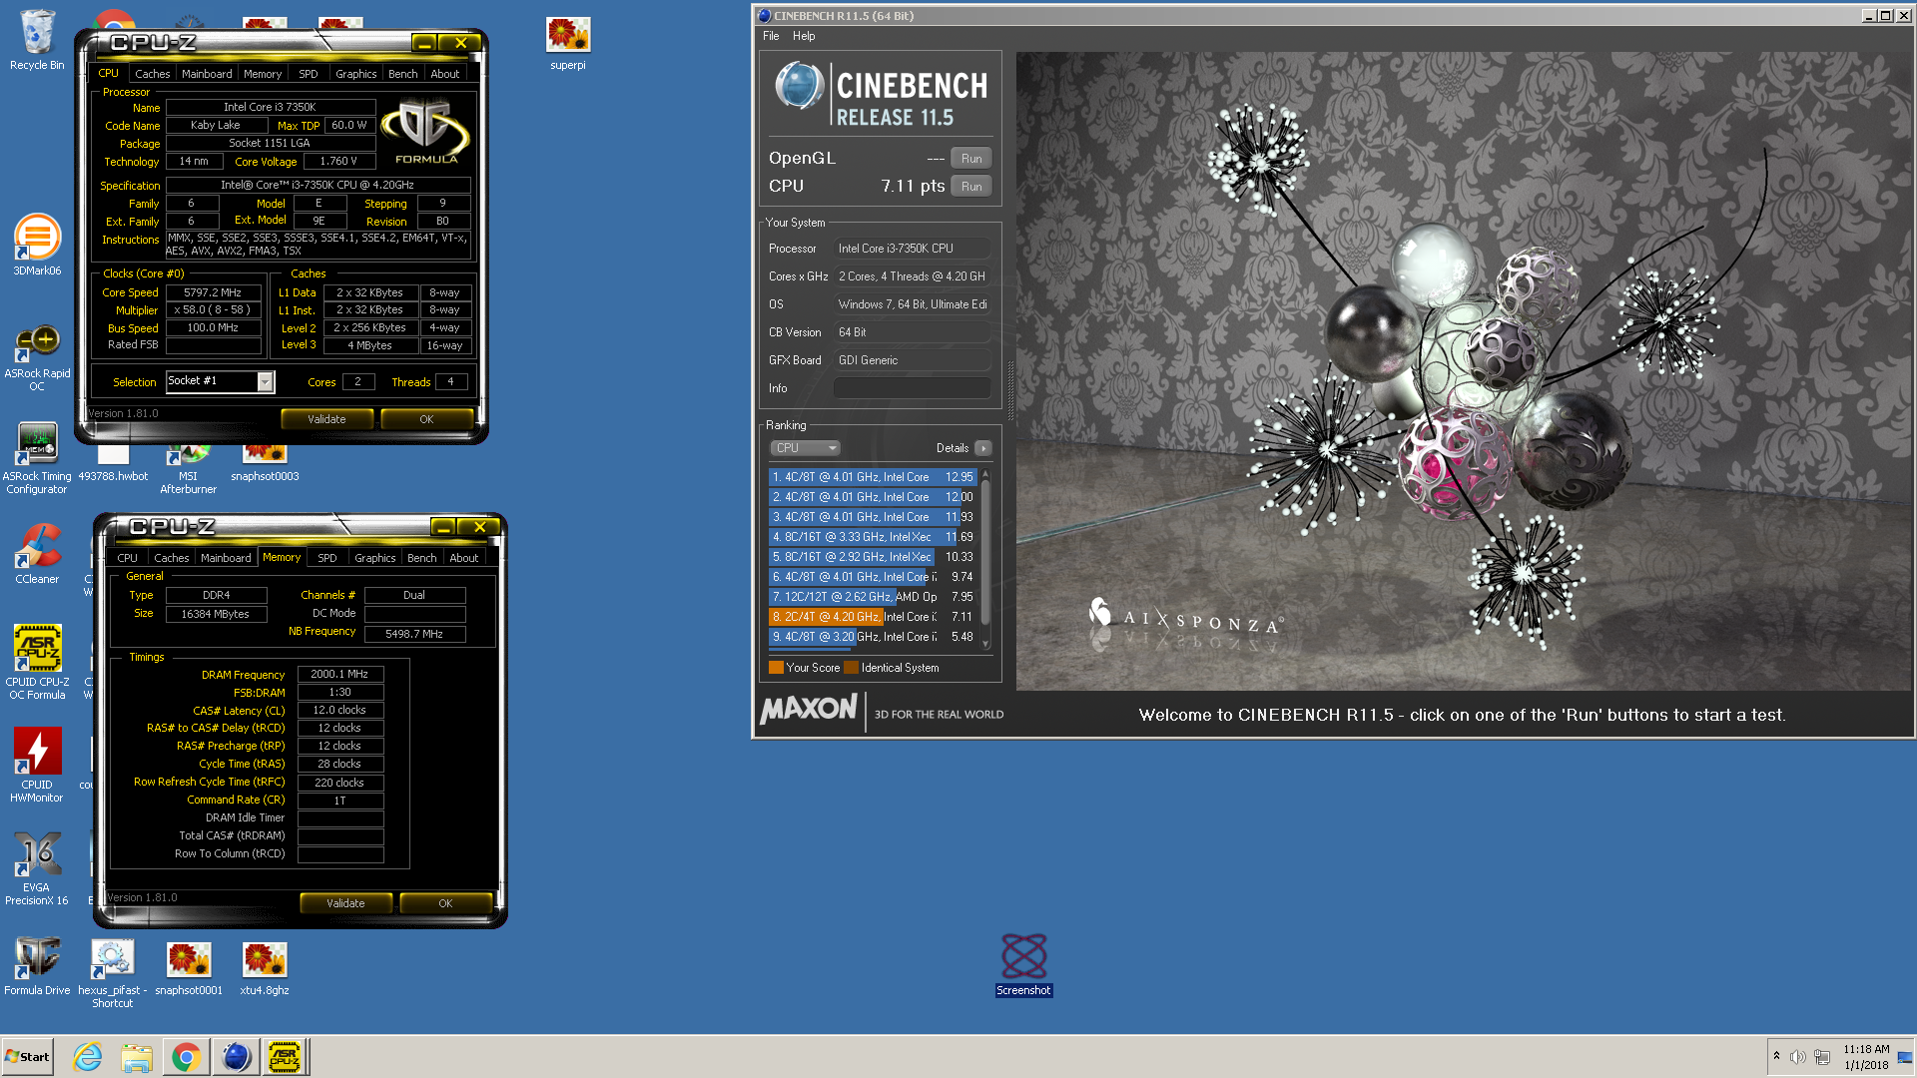This screenshot has height=1078, width=1917.
Task: Click the Info input field in Cinebench
Action: pos(913,388)
